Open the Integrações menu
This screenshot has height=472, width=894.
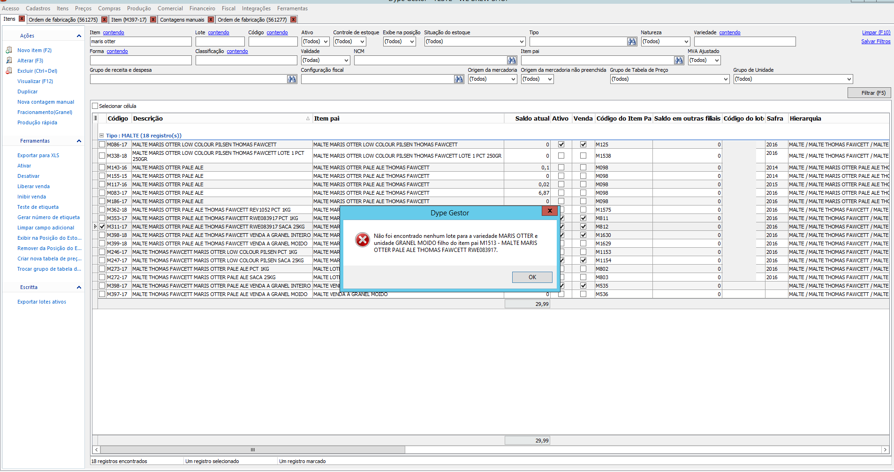click(x=256, y=8)
